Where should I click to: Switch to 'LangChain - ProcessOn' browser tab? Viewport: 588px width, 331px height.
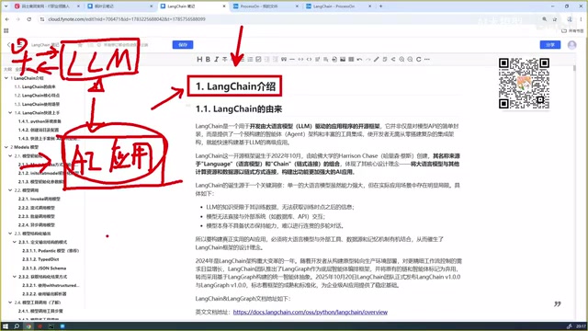click(339, 6)
